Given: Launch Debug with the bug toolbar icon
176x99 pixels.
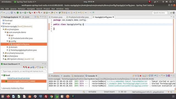Looking at the screenshot, I should tap(21, 13).
